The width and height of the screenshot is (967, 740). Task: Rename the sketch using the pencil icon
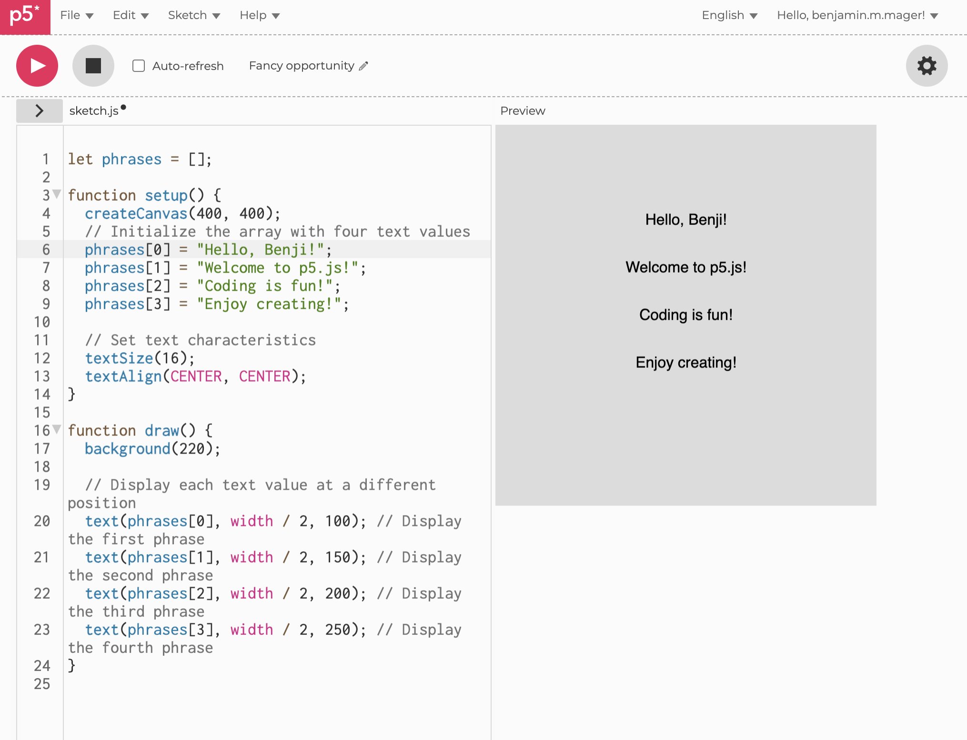click(x=365, y=66)
